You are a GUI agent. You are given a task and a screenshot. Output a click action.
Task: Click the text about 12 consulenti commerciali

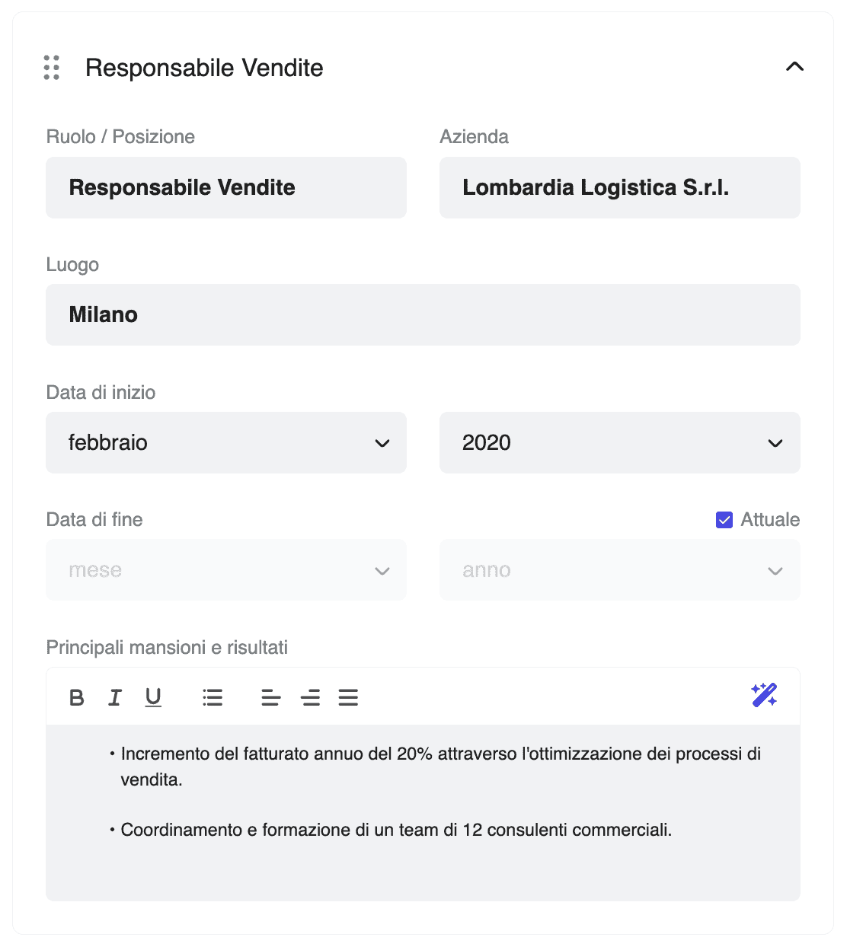396,830
